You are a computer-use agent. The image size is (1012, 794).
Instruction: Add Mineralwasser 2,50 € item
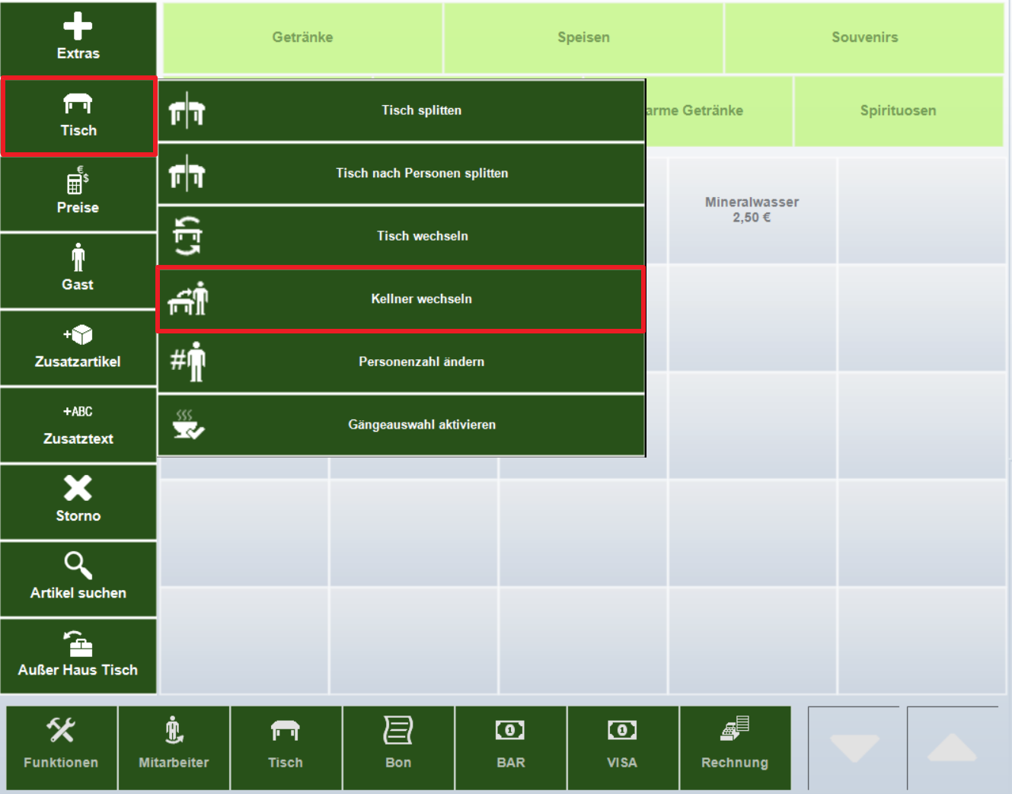tap(752, 211)
